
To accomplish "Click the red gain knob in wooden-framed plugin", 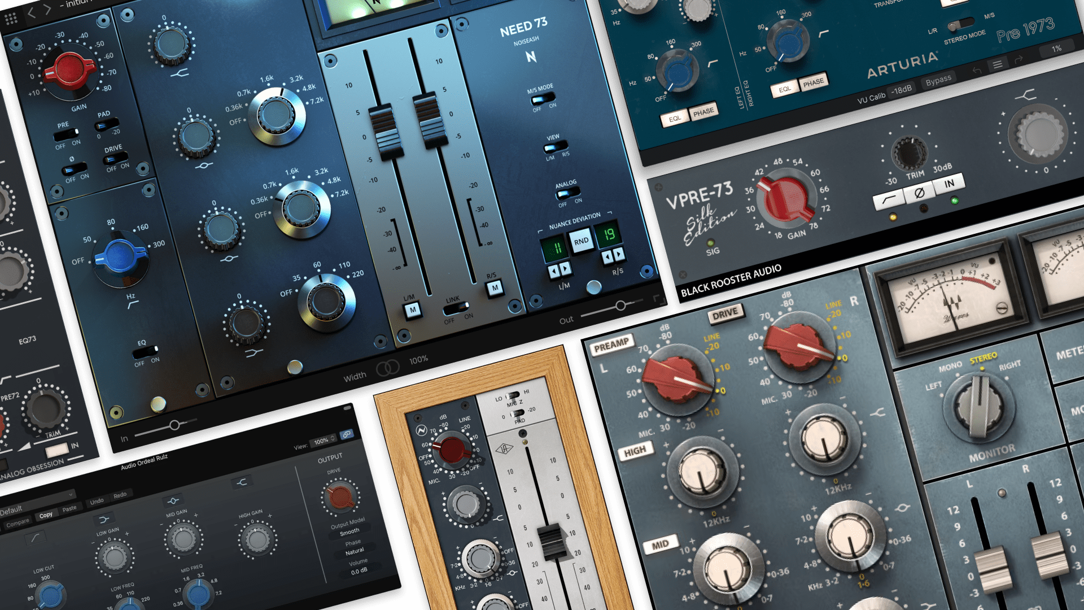I will click(452, 450).
